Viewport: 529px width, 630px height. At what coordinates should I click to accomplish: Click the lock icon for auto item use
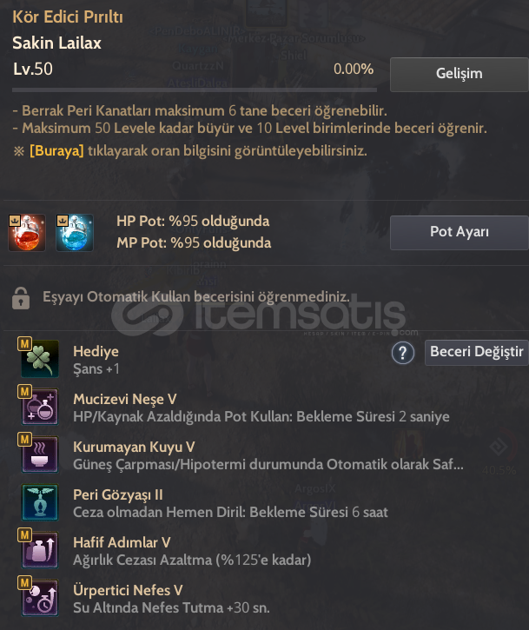[x=21, y=298]
